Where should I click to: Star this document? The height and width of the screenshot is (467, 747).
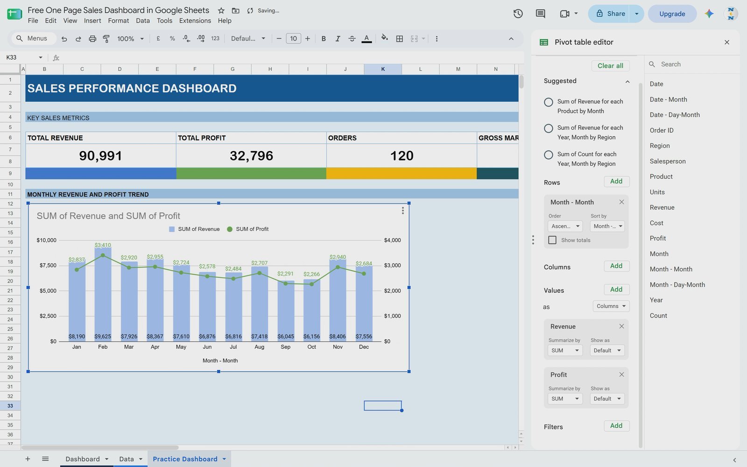pyautogui.click(x=221, y=10)
